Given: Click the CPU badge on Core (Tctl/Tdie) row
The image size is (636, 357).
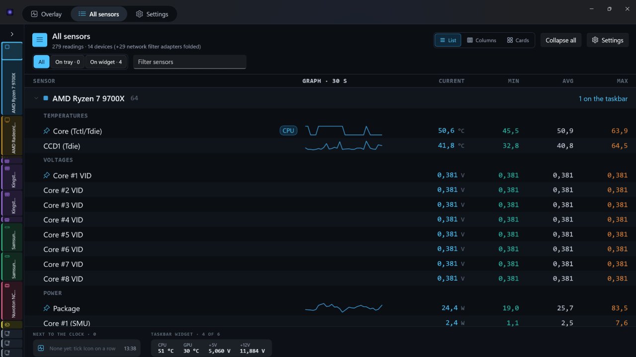Looking at the screenshot, I should (288, 131).
